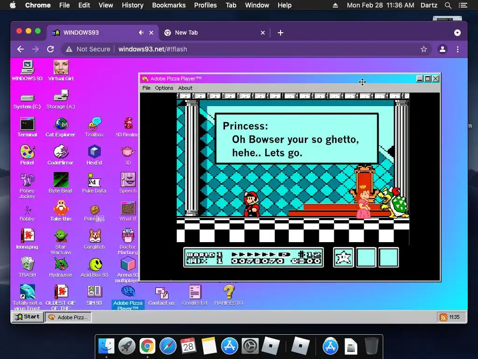Open the Byte Beat desktop icon
This screenshot has height=359, width=478.
61,183
